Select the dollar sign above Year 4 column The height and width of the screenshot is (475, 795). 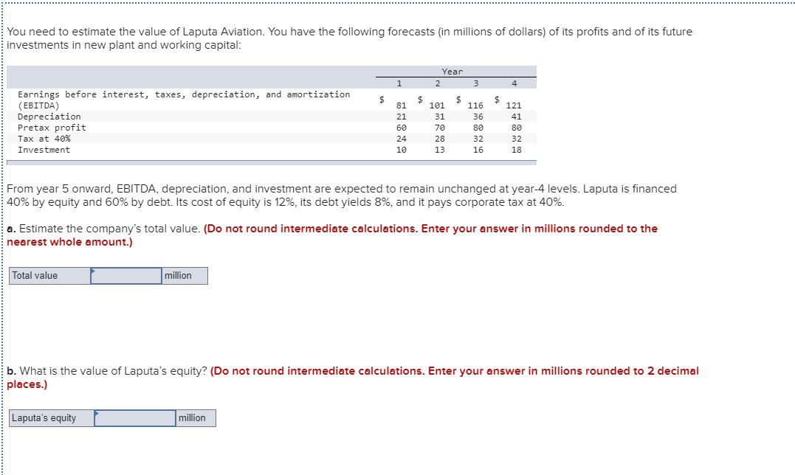coord(498,100)
